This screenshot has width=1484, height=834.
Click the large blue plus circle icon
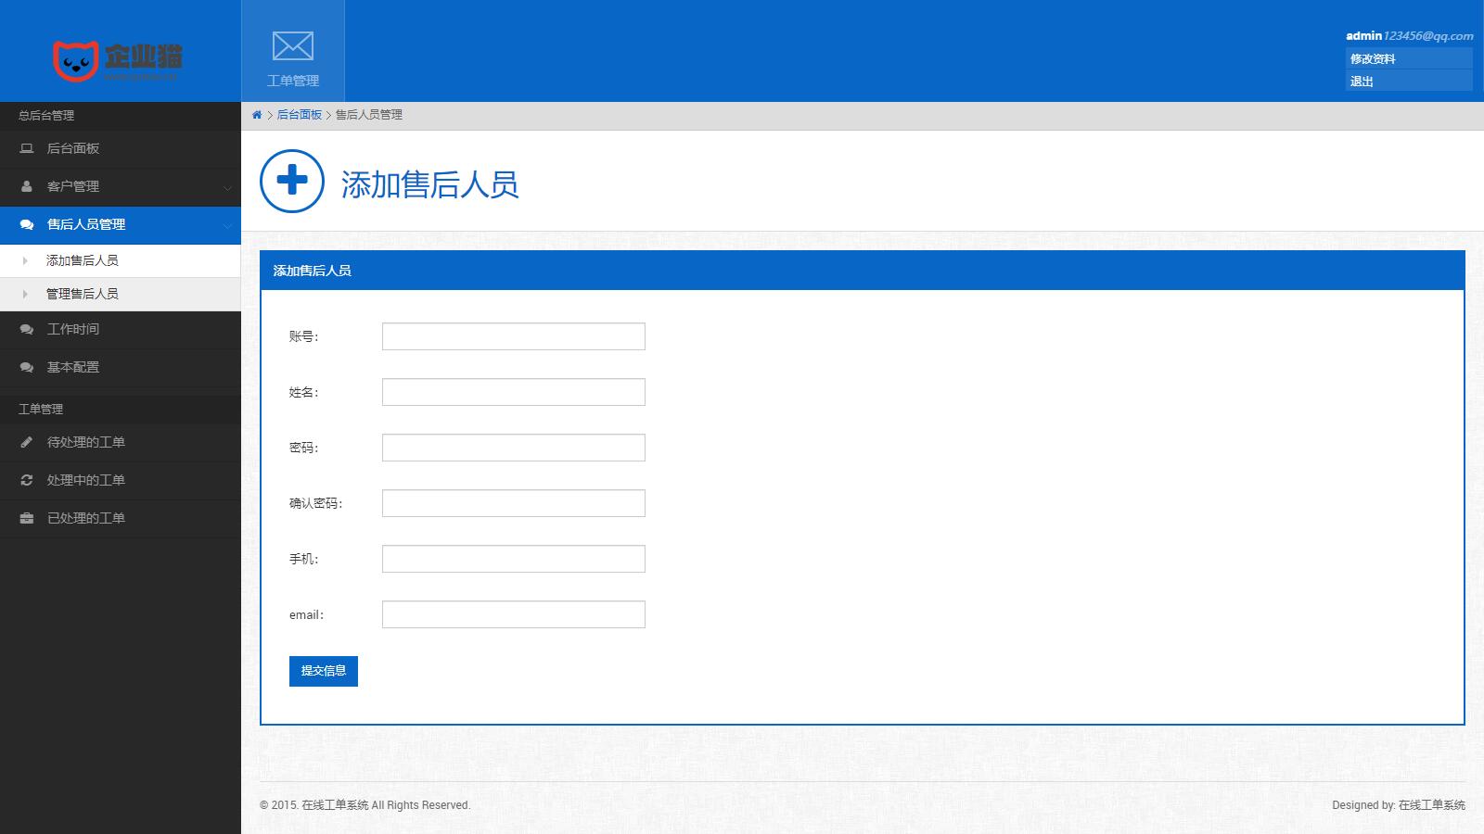click(292, 181)
